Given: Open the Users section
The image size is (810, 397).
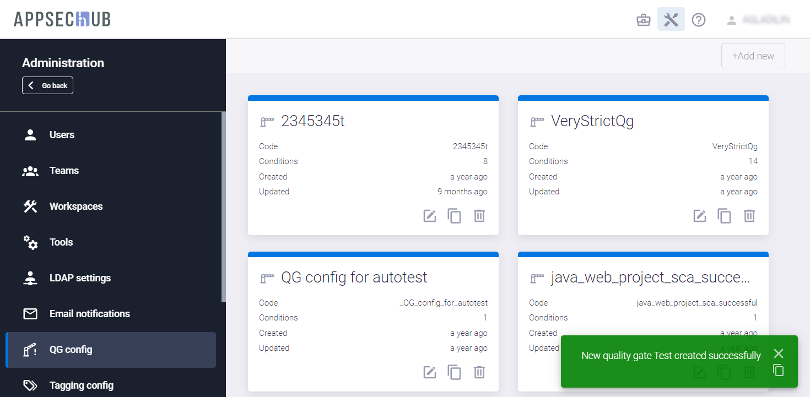Looking at the screenshot, I should [x=62, y=135].
